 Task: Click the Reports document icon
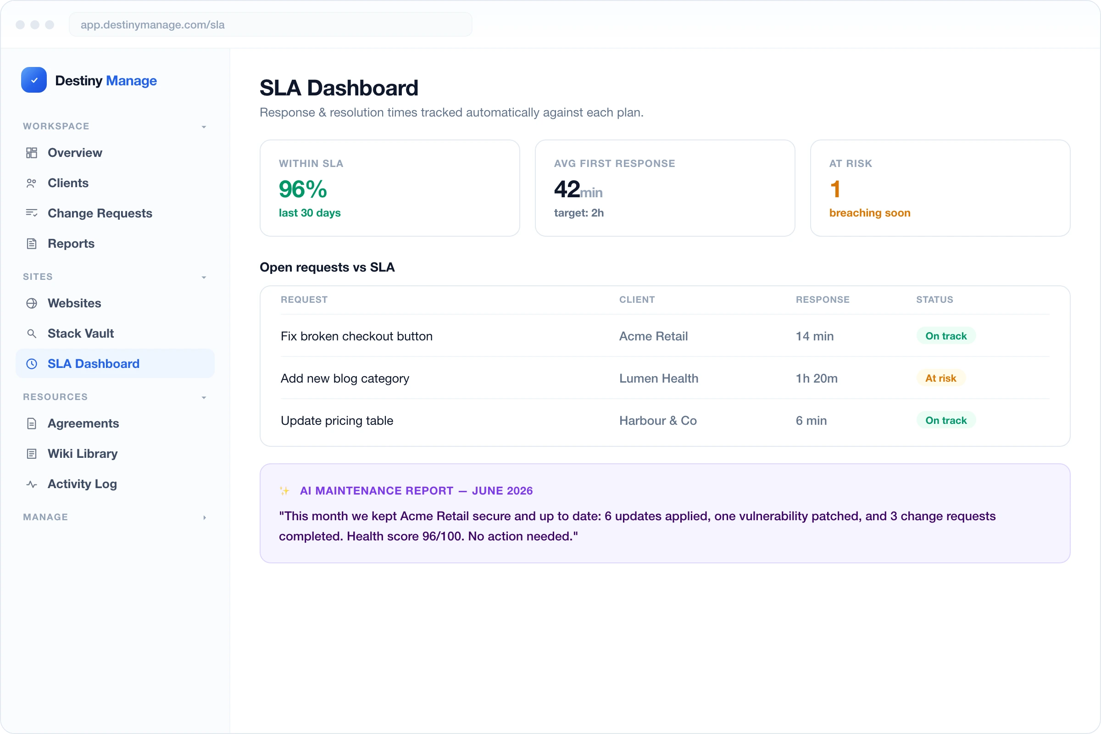pyautogui.click(x=31, y=244)
